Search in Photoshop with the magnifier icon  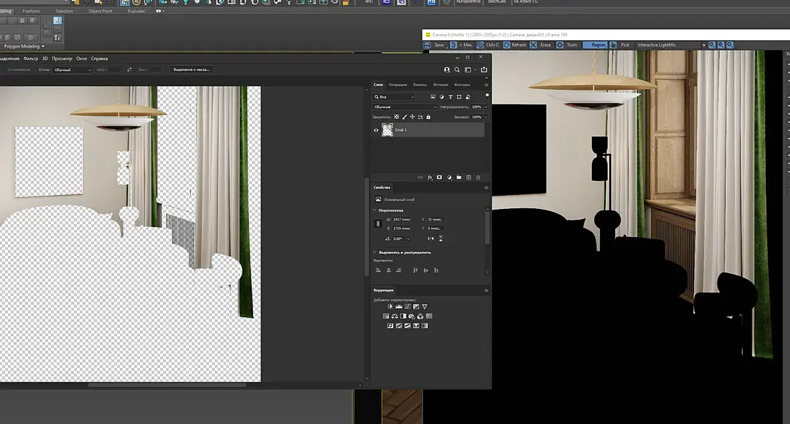click(457, 70)
